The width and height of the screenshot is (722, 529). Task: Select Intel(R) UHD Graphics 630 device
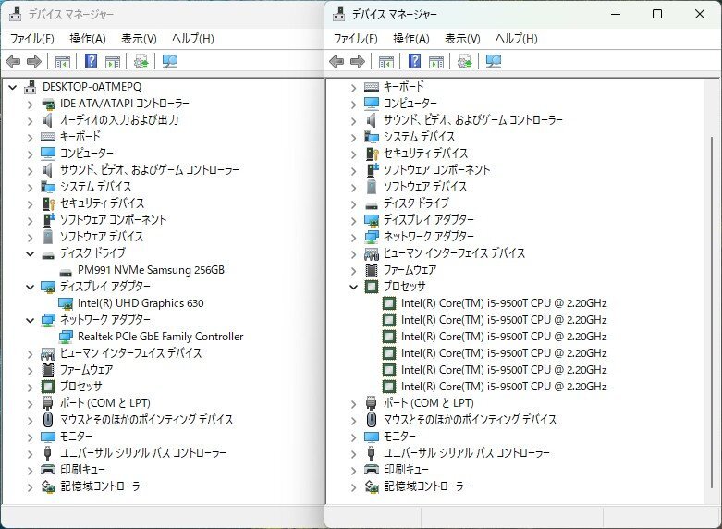(x=141, y=303)
